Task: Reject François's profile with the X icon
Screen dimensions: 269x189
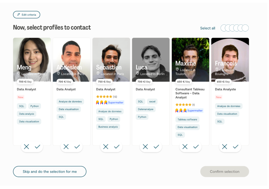Action: (x=225, y=147)
